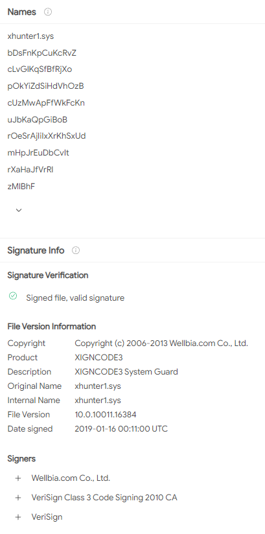The image size is (265, 534).
Task: Click the Signature Info section heading
Action: point(36,250)
